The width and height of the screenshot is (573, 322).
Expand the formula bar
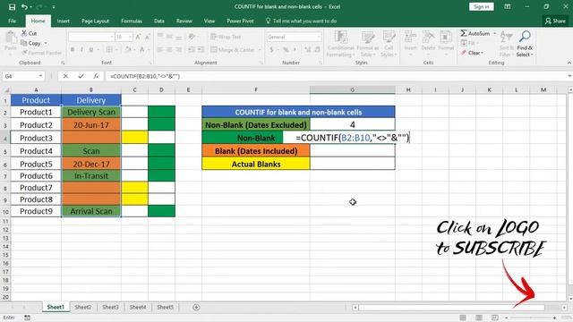coord(569,76)
